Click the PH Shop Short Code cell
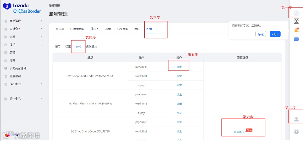Image resolution: width=303 pixels, height=141 pixels. click(90, 104)
